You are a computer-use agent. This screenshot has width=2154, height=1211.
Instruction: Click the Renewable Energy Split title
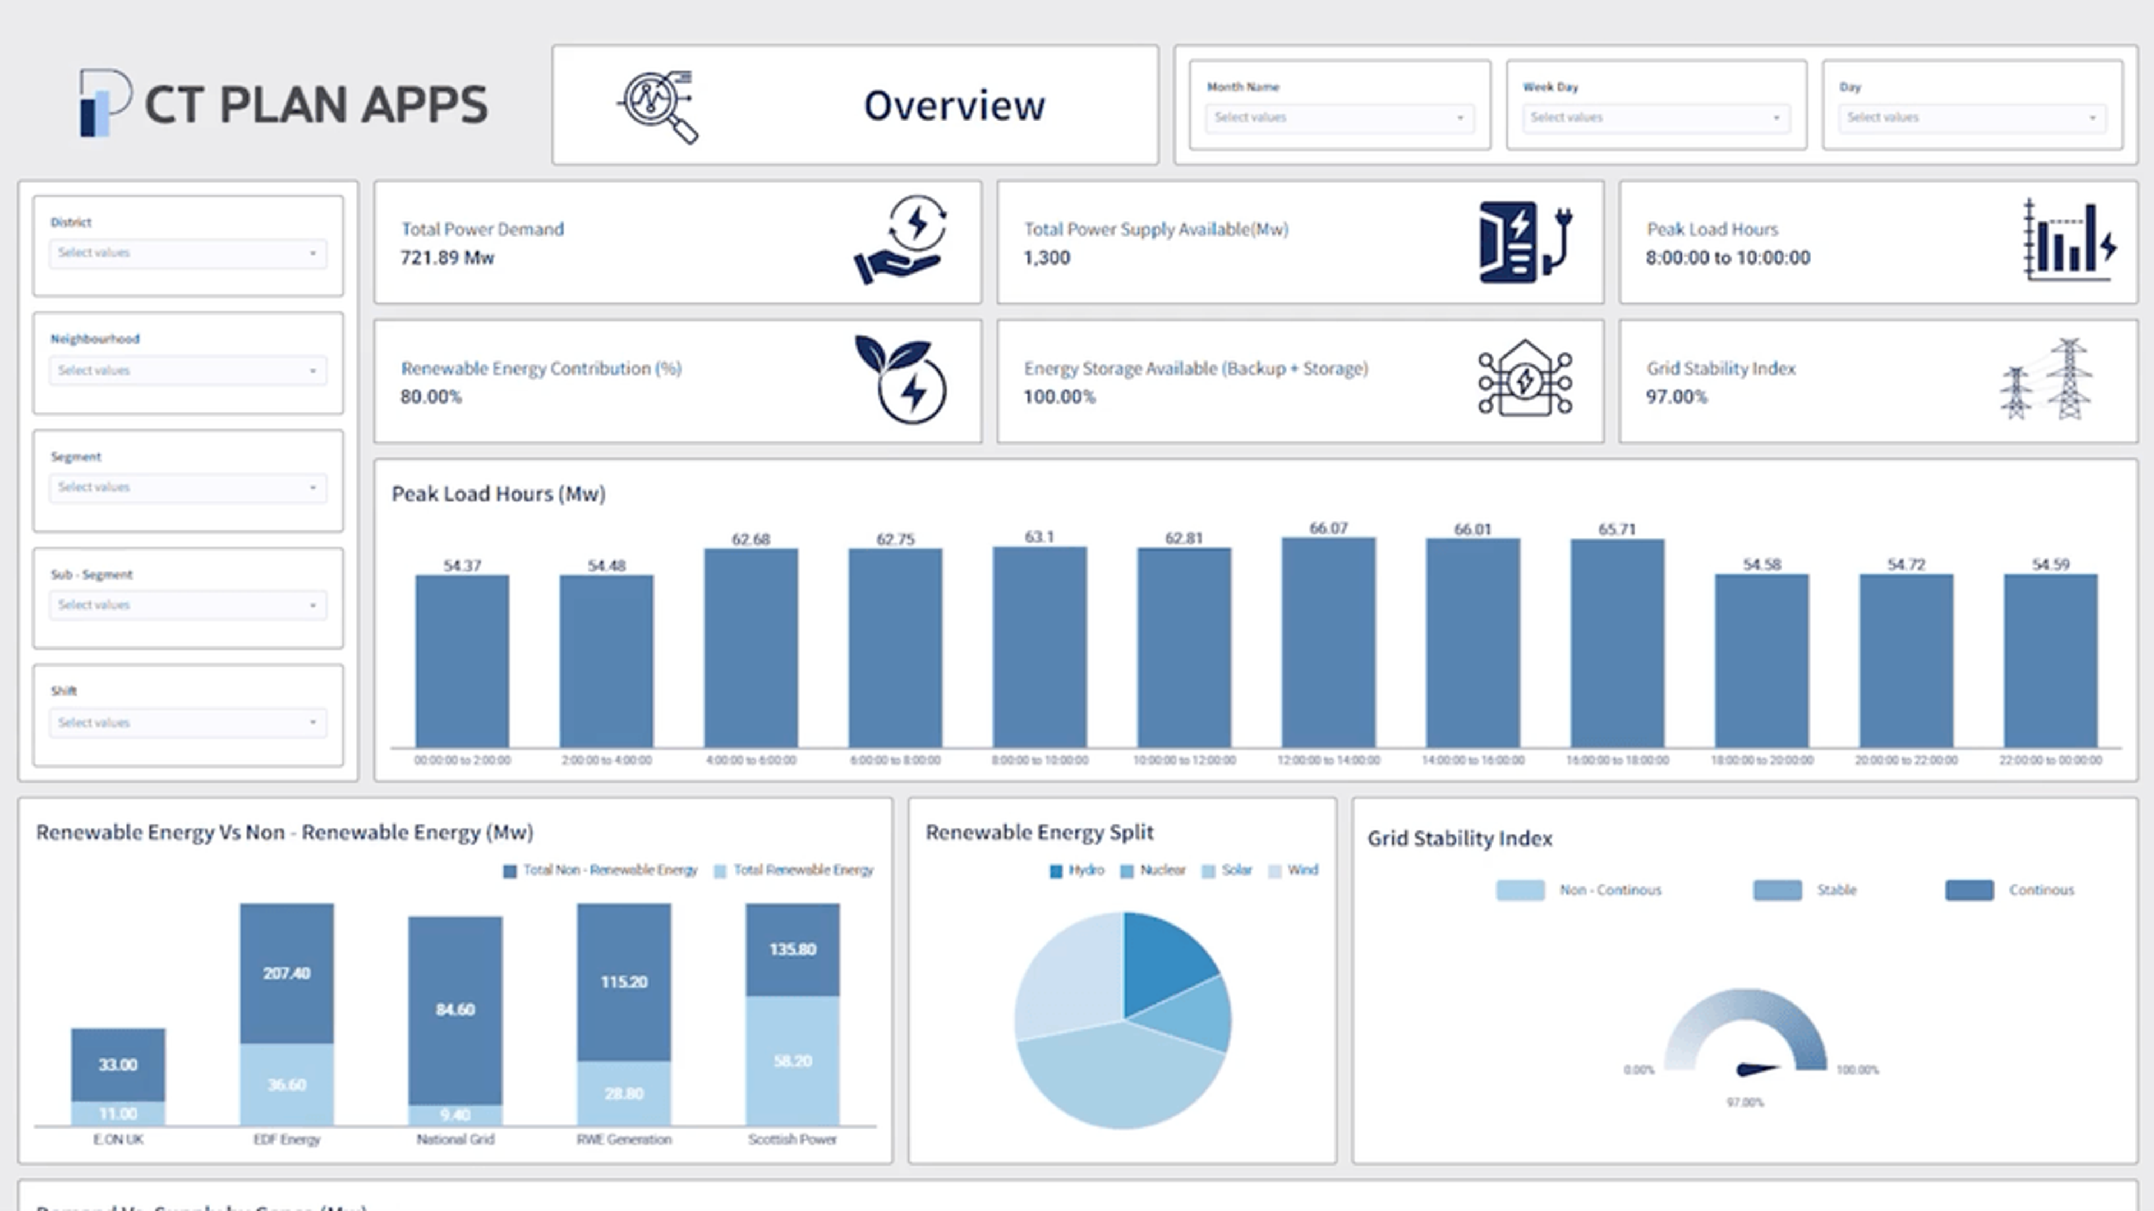pos(1039,833)
